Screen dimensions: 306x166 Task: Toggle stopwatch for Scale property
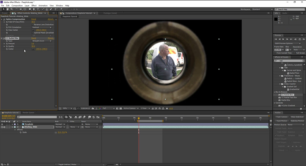pos(21,132)
